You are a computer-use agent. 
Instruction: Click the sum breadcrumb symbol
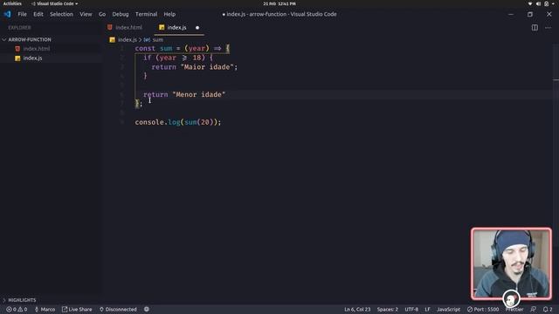tap(157, 39)
